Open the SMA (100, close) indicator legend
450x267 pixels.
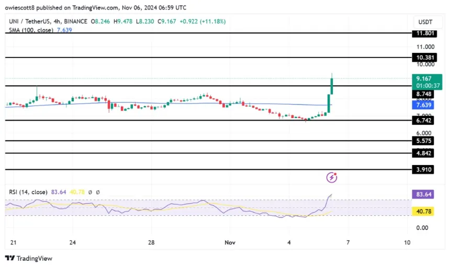[x=32, y=30]
